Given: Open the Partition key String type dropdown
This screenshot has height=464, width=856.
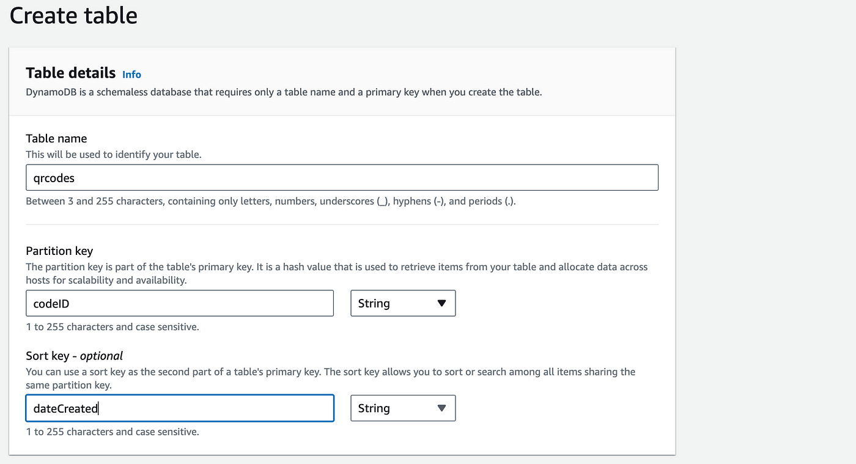Looking at the screenshot, I should (x=402, y=303).
